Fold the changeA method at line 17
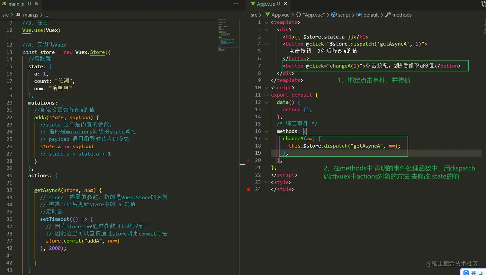 tap(266, 139)
